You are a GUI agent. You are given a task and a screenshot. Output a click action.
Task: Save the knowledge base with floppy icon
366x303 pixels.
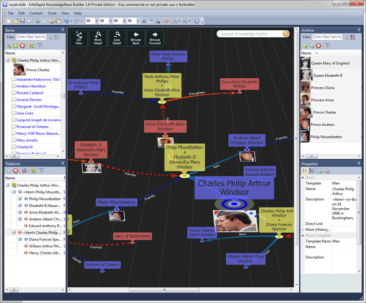22,21
